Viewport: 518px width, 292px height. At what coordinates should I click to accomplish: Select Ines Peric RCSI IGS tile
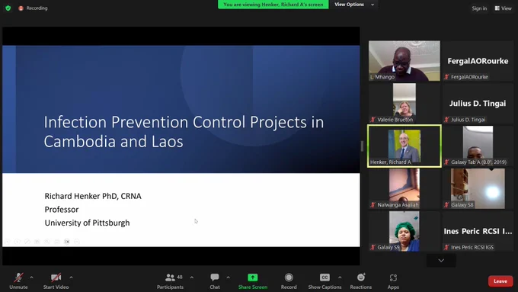(478, 231)
